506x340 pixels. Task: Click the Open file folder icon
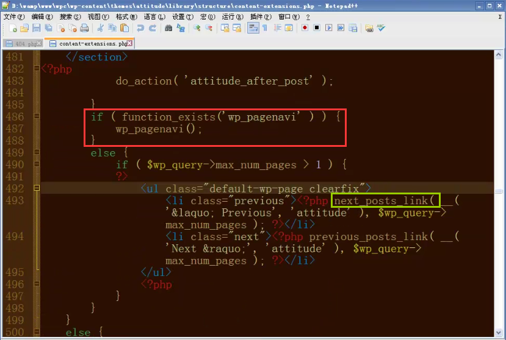point(24,28)
